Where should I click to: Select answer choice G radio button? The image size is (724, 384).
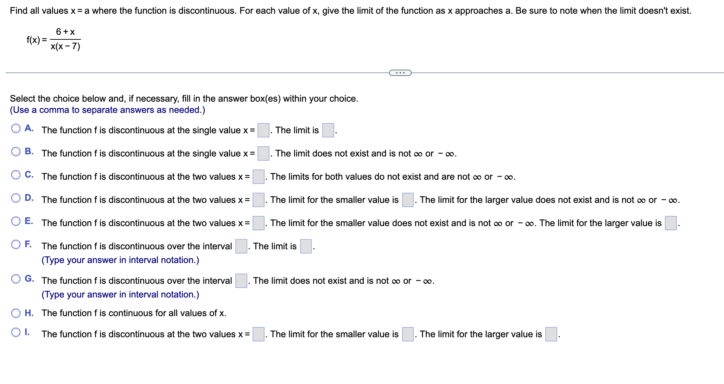[15, 279]
